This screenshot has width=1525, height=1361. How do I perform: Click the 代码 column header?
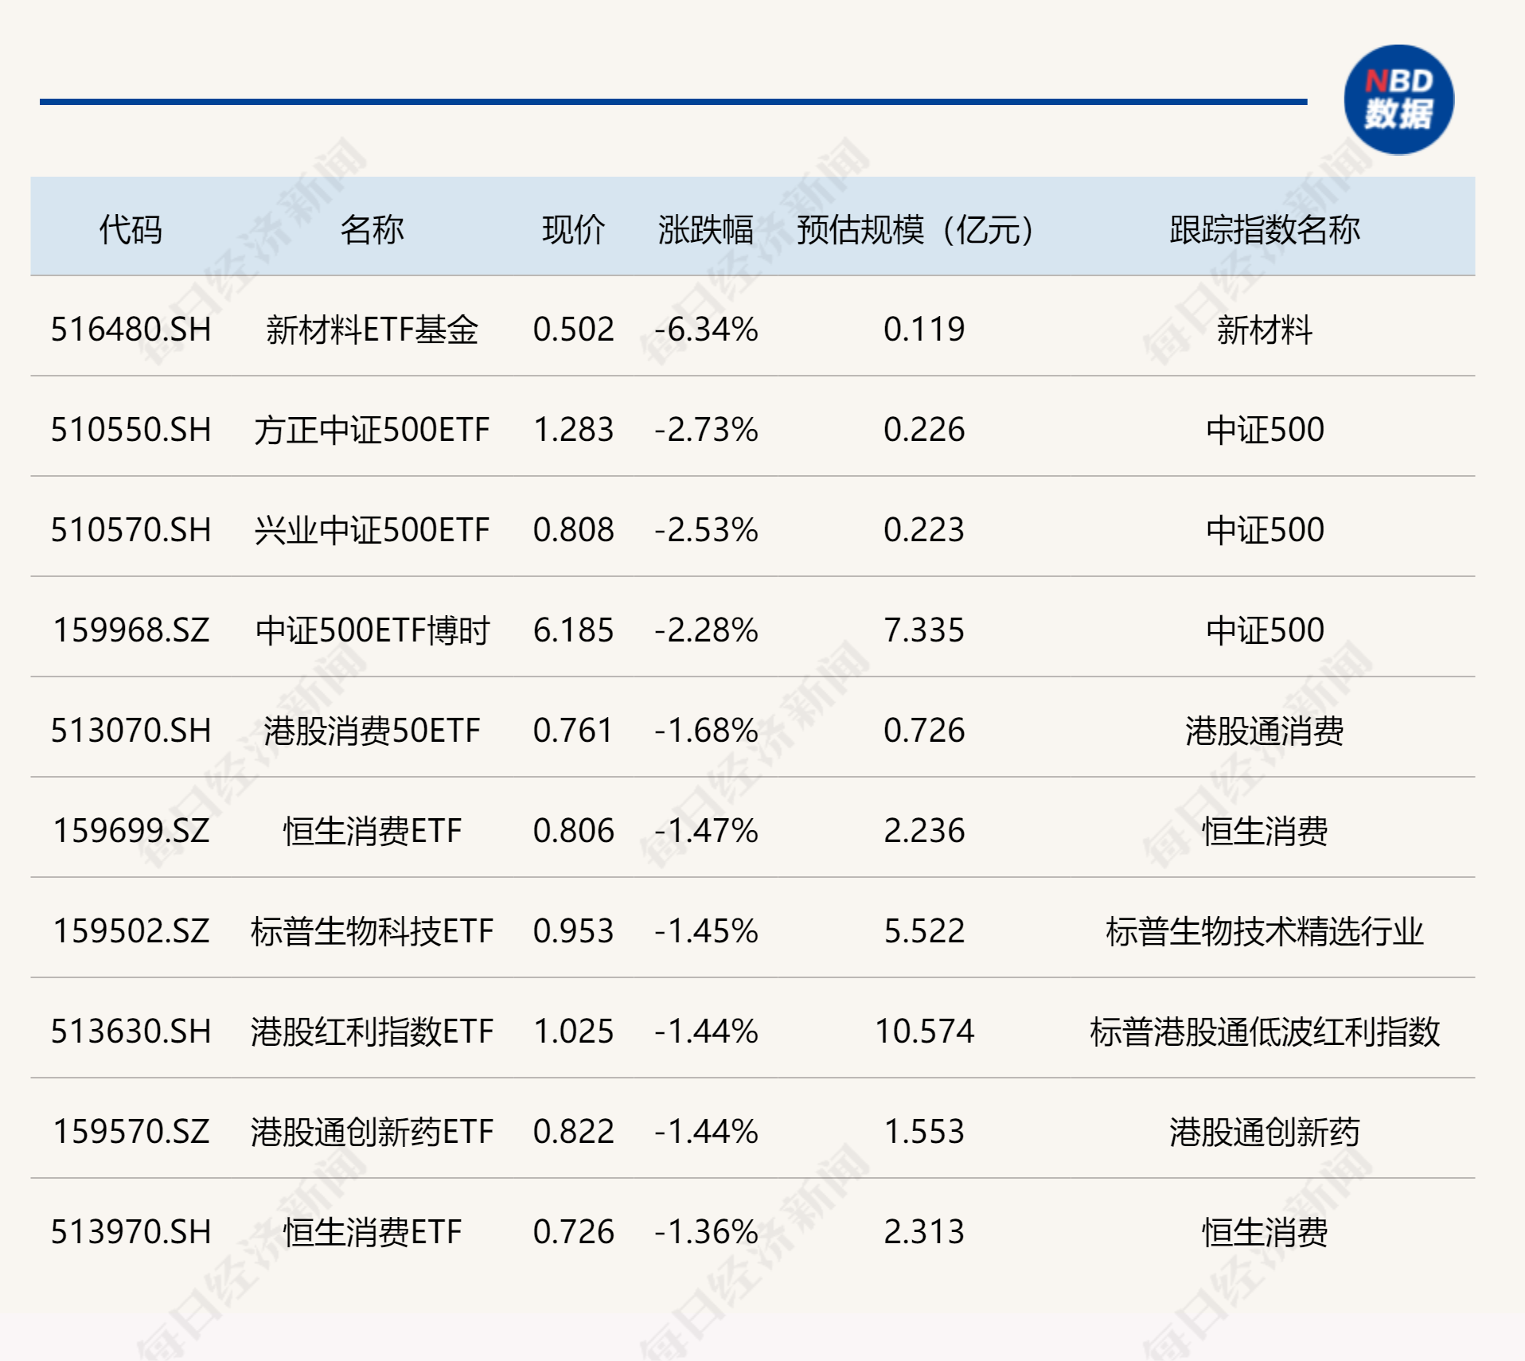pos(131,229)
